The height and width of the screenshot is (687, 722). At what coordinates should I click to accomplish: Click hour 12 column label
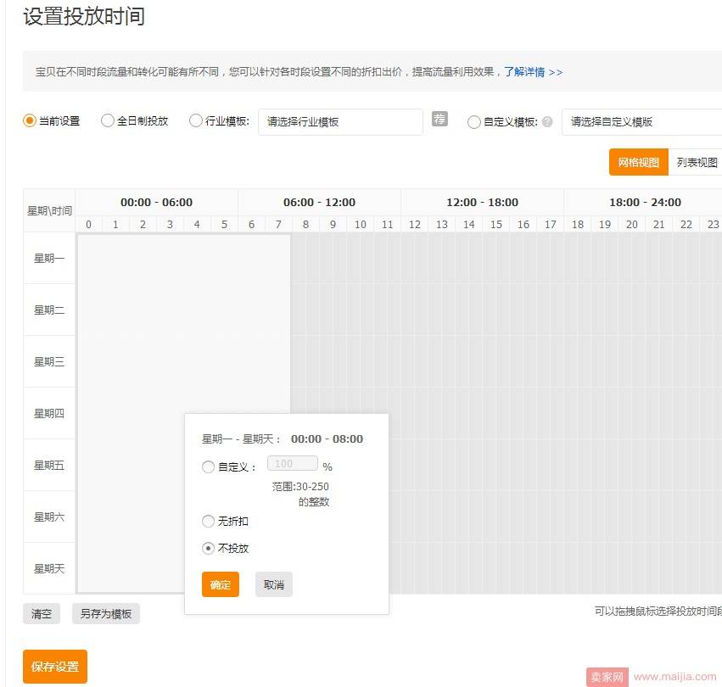[414, 224]
